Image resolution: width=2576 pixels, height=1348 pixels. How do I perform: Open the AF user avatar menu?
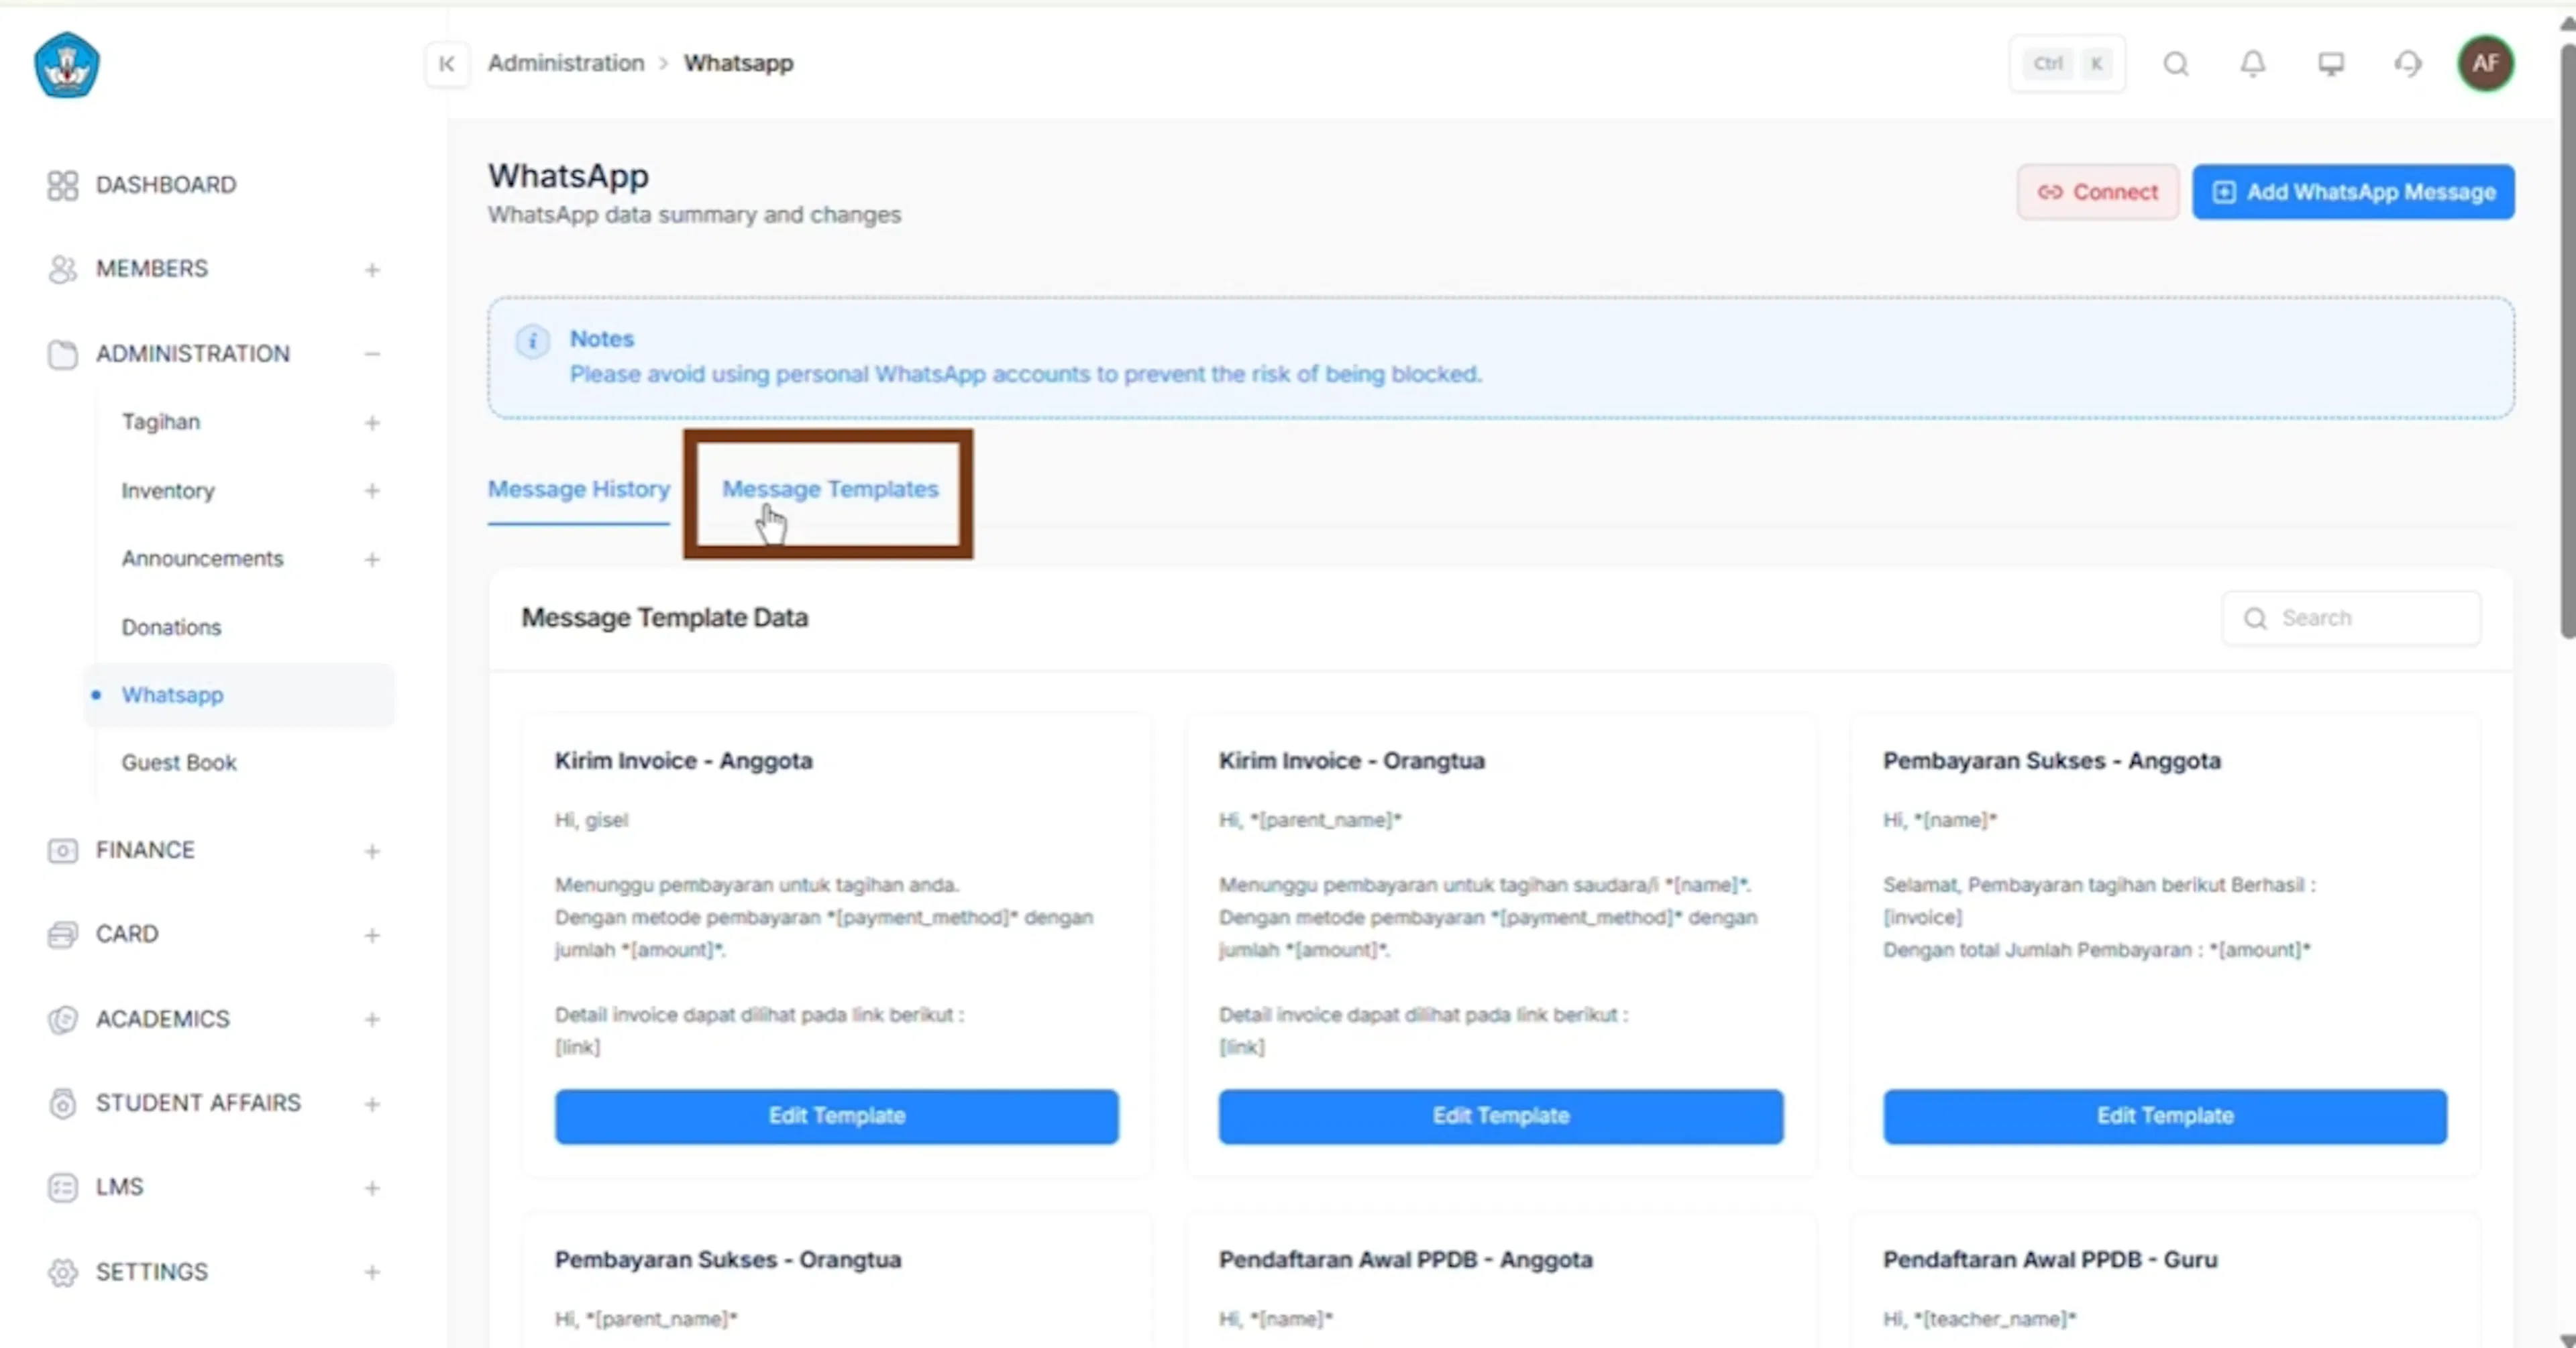[x=2485, y=64]
